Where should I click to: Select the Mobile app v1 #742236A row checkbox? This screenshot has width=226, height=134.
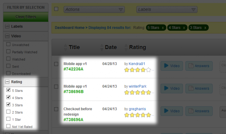(x=56, y=64)
